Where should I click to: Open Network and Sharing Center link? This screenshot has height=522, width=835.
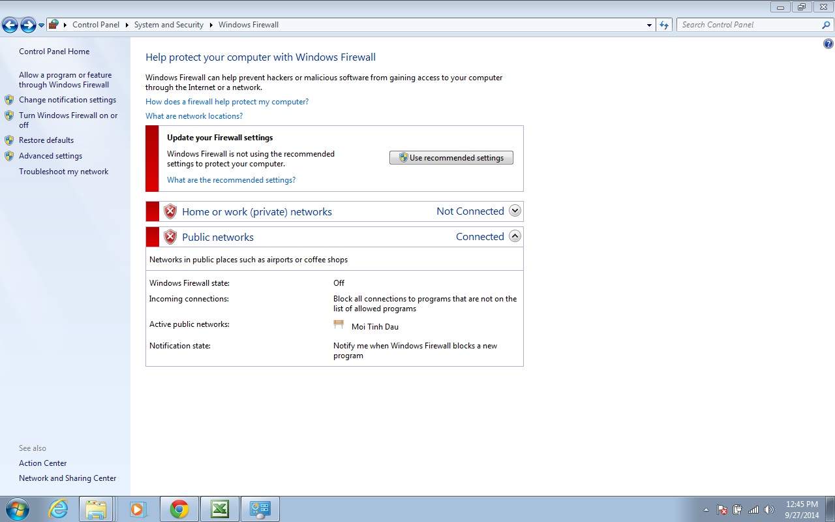coord(67,478)
